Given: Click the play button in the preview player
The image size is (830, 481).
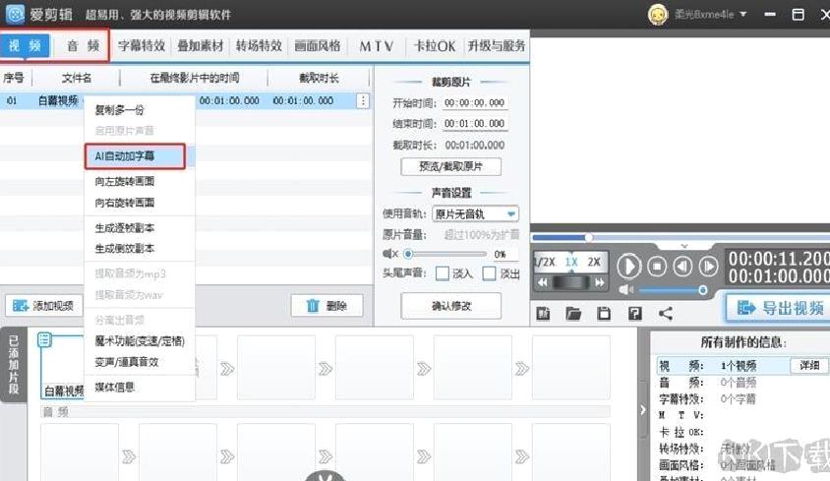Looking at the screenshot, I should click(x=628, y=266).
